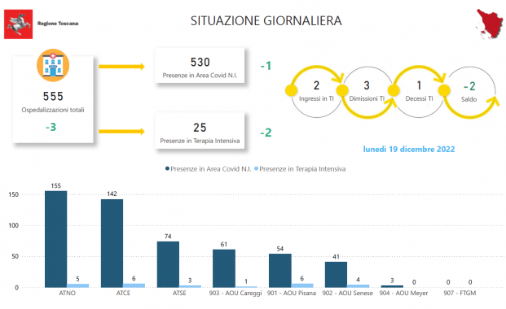Viewport: 506px width, 309px height.
Task: Click the date 'lunedì 19 dicembre 2022'
Action: point(409,149)
